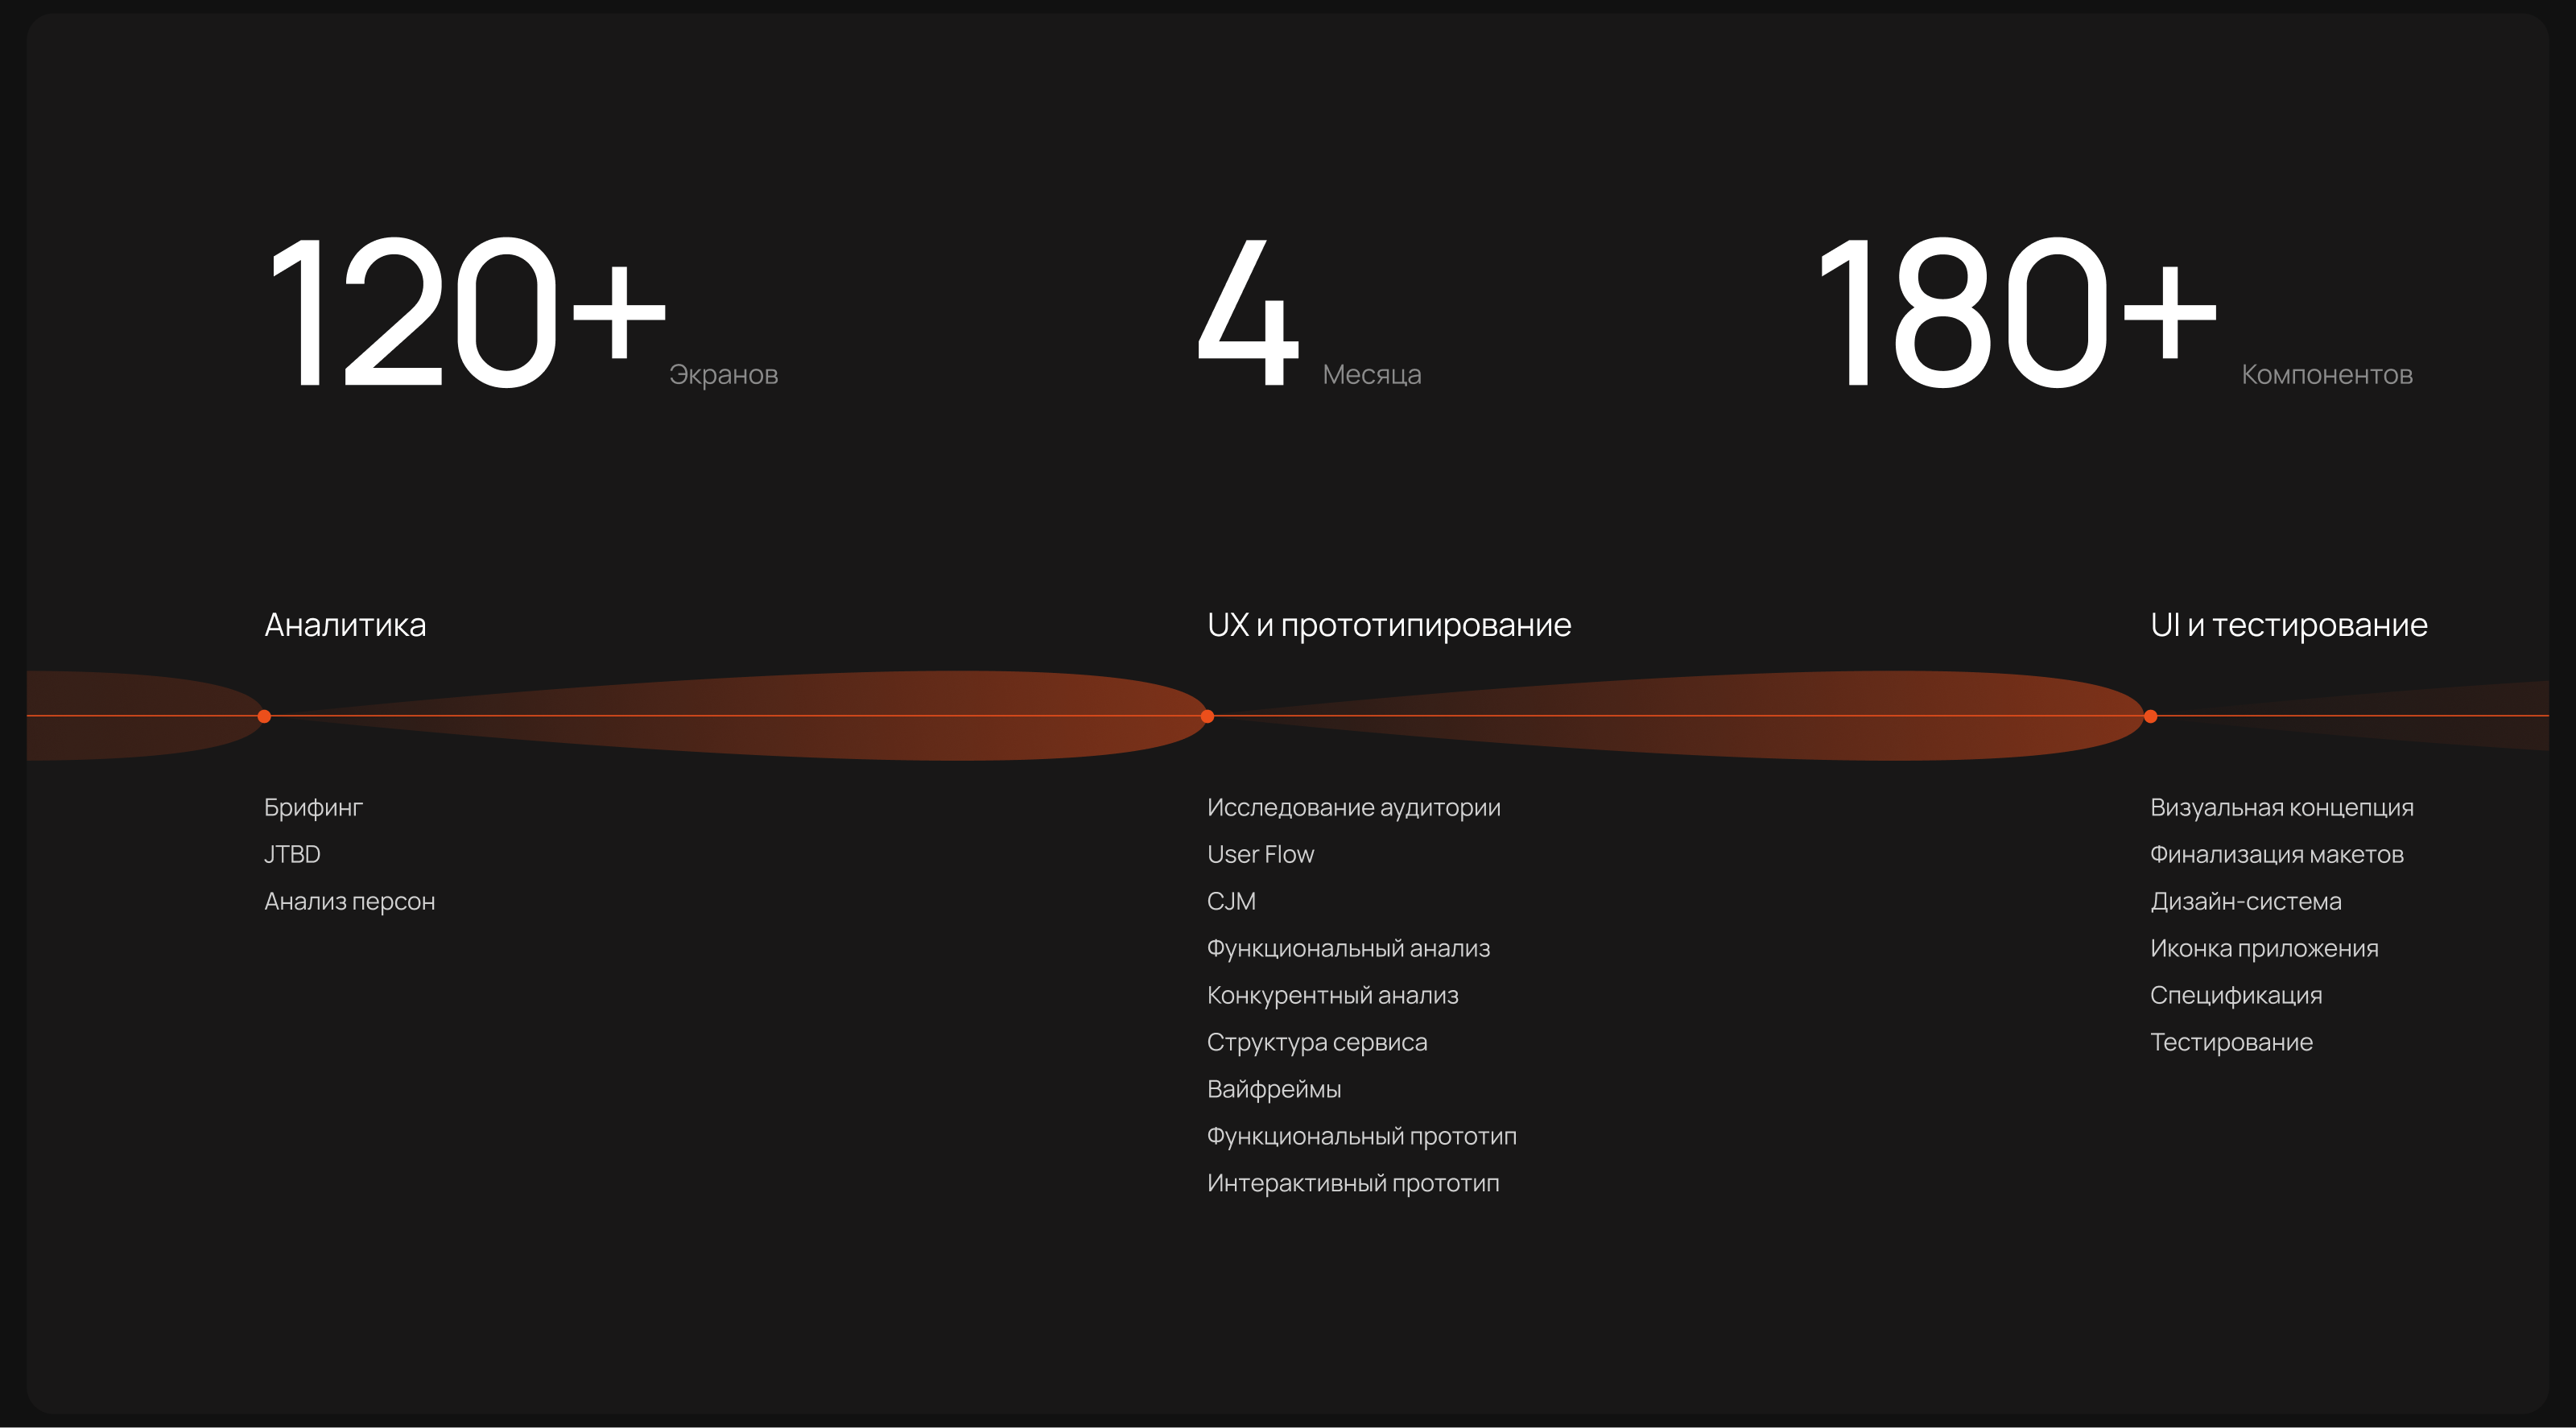Click the 120+ Экранов statistic
This screenshot has height=1428, width=2576.
pos(466,312)
